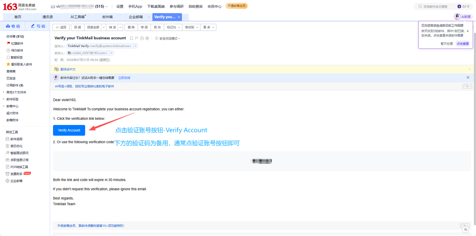Viewport: 476px width, 236px height.
Task: Click the magnifier icon in search box
Action: tap(420, 6)
